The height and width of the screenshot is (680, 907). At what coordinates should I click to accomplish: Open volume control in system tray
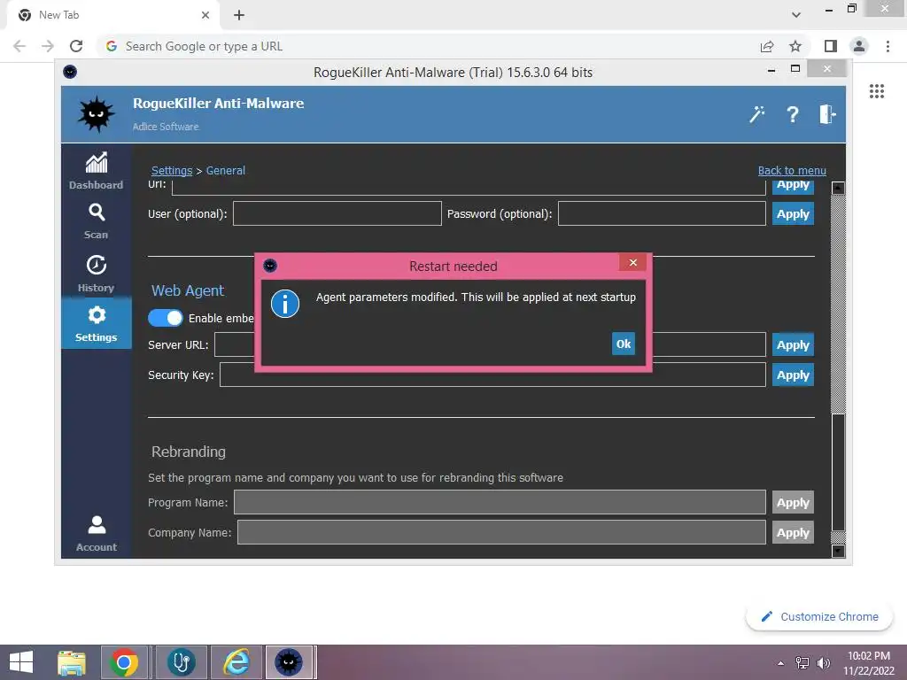tap(823, 663)
